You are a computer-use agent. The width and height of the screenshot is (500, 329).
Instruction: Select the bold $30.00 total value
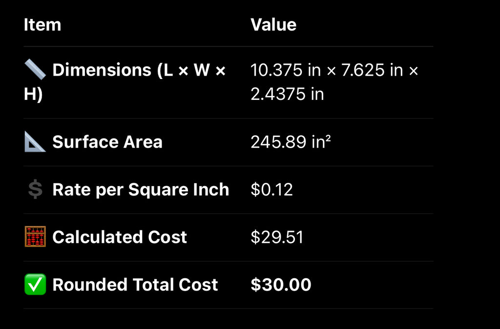[281, 285]
